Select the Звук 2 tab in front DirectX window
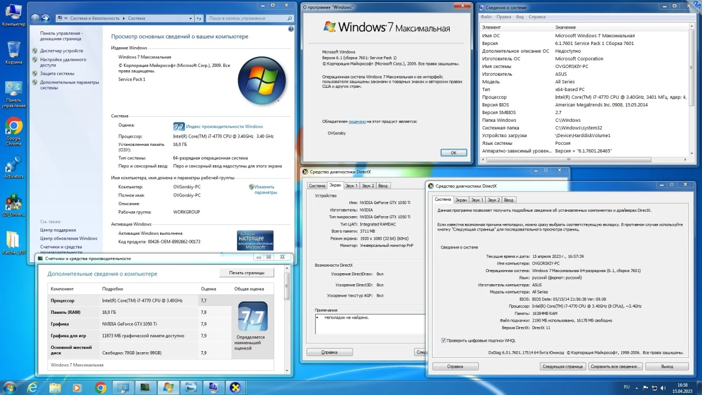Screen dimensions: 702x395 494,200
